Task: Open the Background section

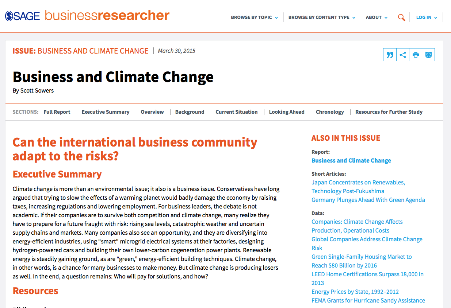Action: click(x=190, y=112)
